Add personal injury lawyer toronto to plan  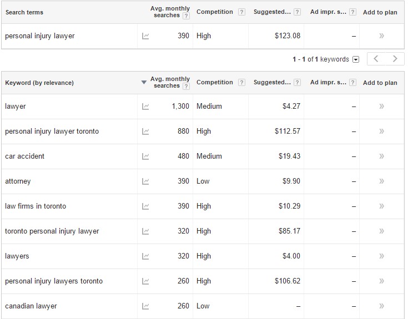[x=381, y=131]
